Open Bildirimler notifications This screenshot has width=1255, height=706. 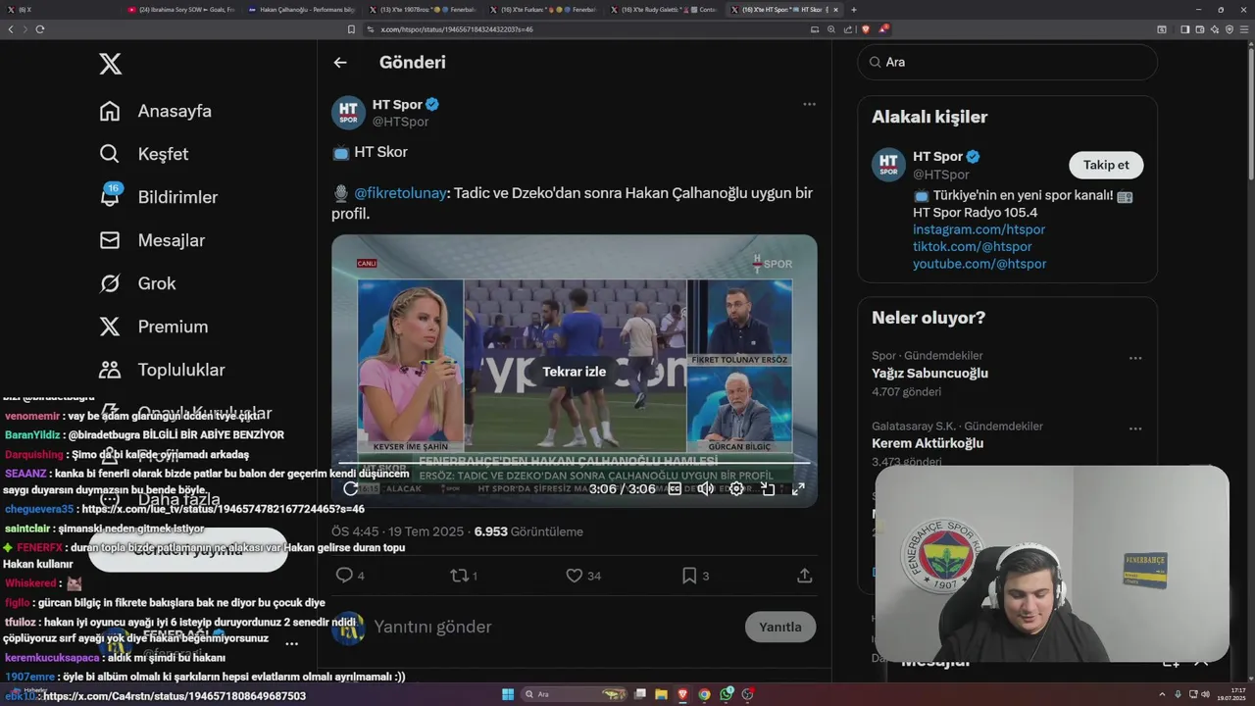(x=159, y=197)
